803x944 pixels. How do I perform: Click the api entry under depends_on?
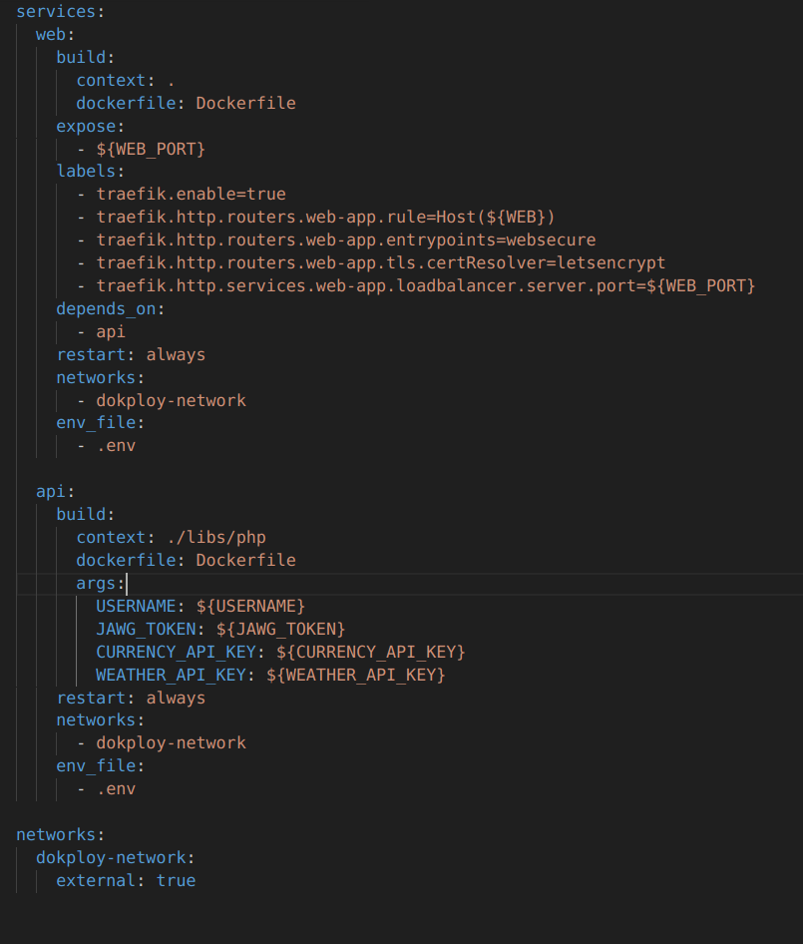click(x=111, y=332)
